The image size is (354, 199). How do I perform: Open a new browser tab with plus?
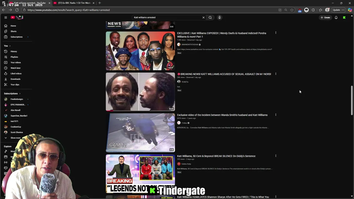coord(100,3)
